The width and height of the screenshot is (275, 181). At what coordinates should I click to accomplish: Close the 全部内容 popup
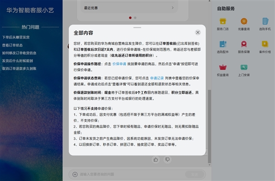click(198, 33)
